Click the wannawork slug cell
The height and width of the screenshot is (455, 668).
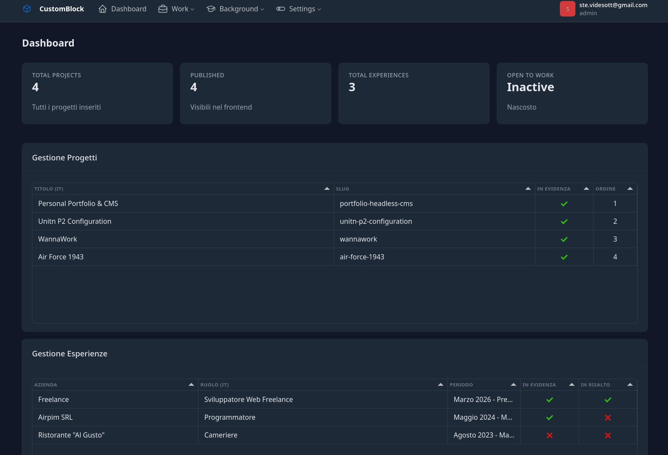(434, 239)
